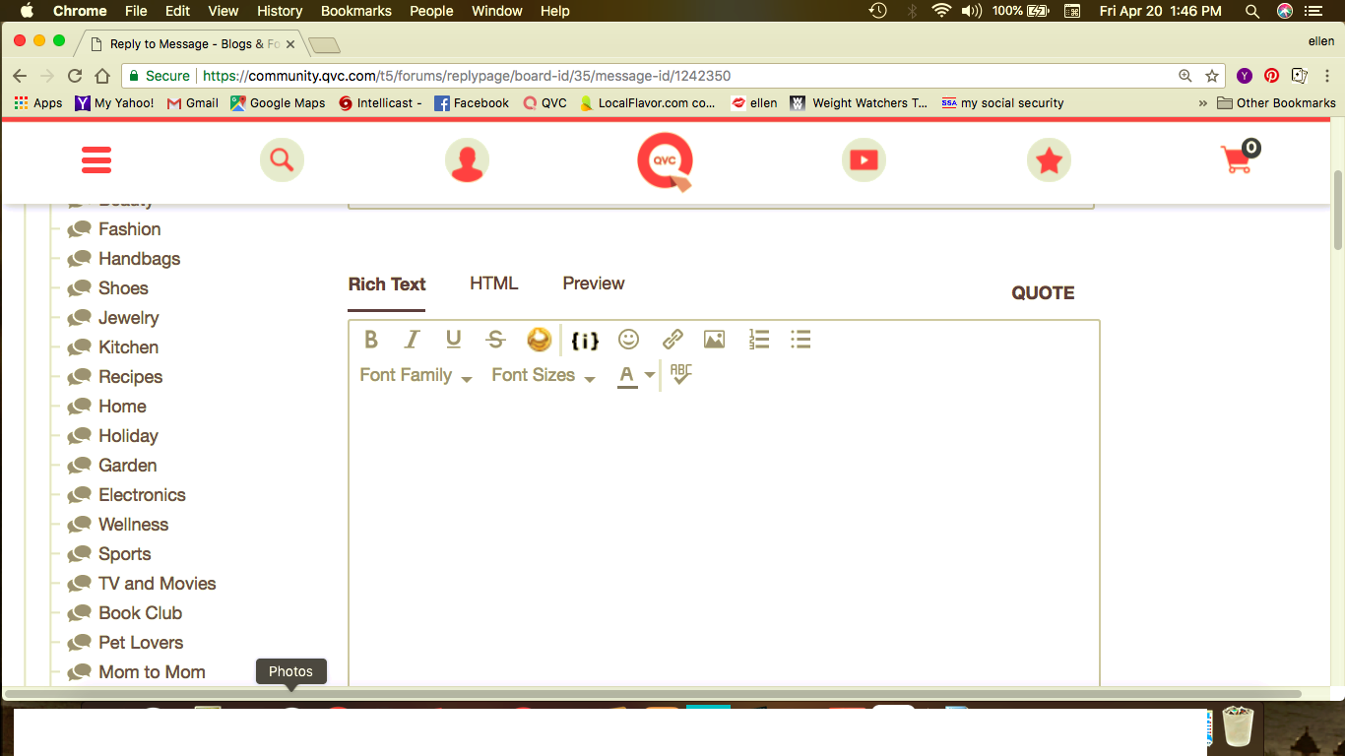The height and width of the screenshot is (756, 1345).
Task: Click the QUOTE button
Action: coord(1043,293)
